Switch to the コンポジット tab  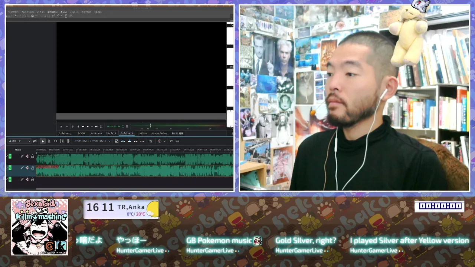142,133
